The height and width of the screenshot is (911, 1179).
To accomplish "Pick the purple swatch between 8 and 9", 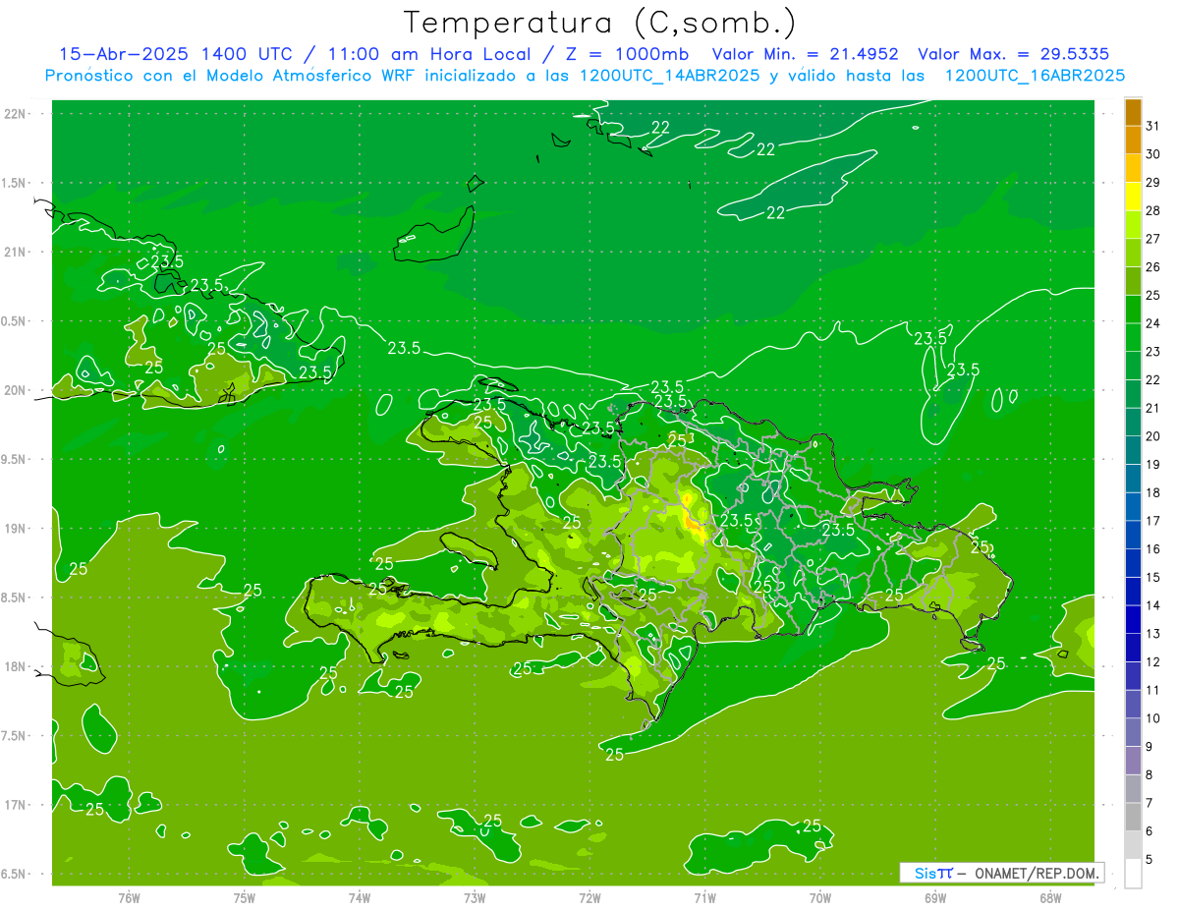I will pyautogui.click(x=1133, y=761).
